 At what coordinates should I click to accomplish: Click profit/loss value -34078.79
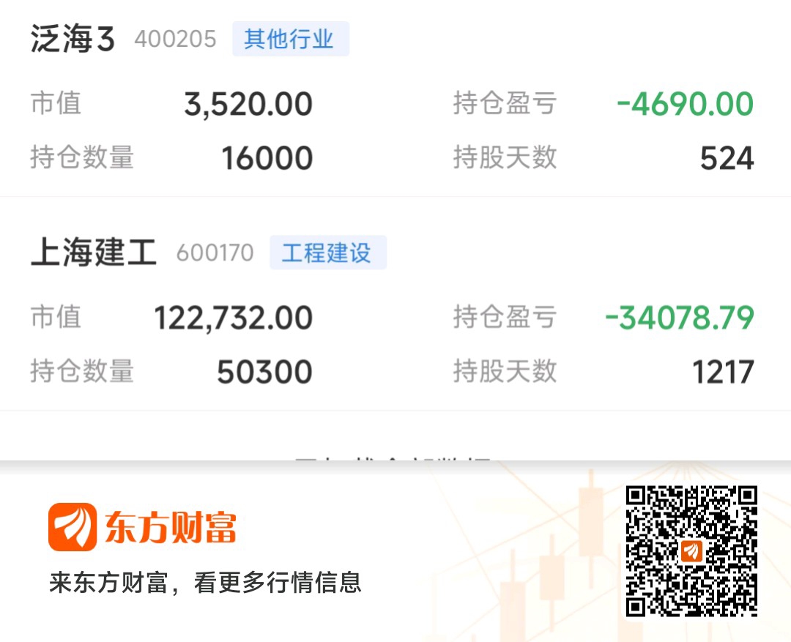(x=680, y=318)
